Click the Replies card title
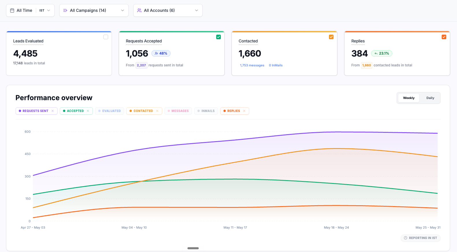This screenshot has width=457, height=252. (358, 41)
